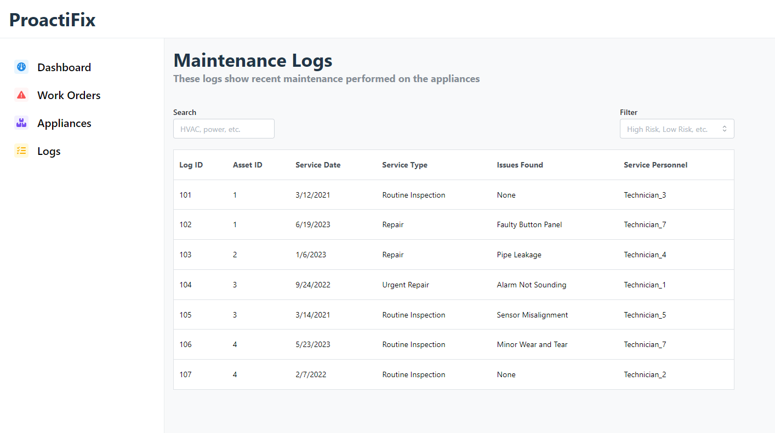775x433 pixels.
Task: Click the Alarm Not Sounding issue
Action: (532, 285)
